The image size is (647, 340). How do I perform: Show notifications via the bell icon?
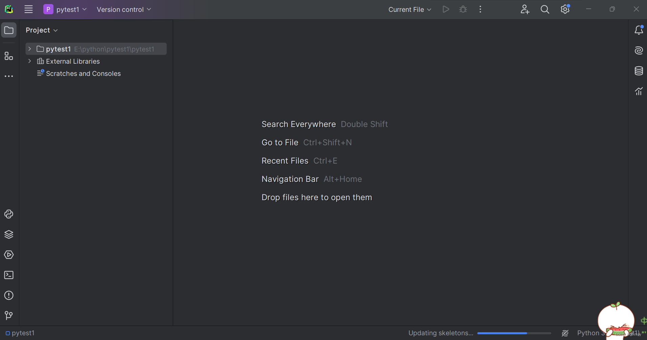click(x=639, y=30)
